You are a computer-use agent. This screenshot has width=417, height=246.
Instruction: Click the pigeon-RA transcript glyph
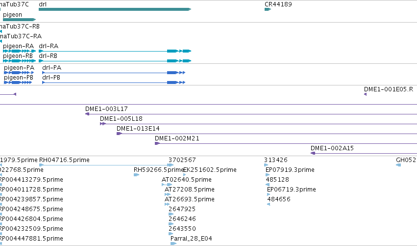coord(19,51)
